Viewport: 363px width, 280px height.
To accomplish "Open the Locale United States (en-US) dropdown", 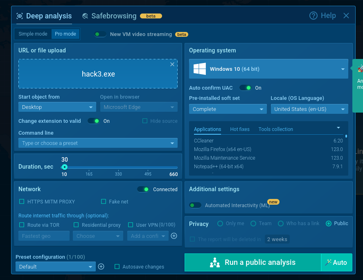I will point(309,109).
